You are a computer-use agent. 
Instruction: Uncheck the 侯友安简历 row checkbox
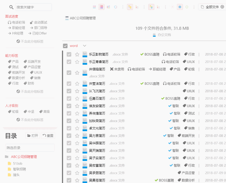69,106
